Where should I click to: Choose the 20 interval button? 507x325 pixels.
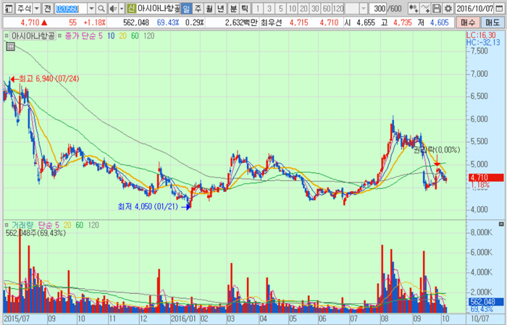pos(304,9)
